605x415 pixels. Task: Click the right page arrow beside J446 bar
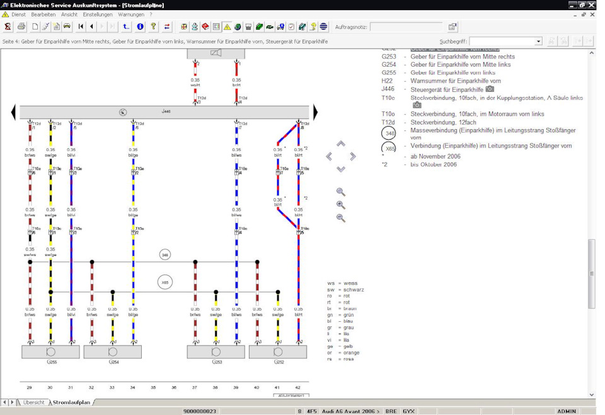(x=316, y=112)
